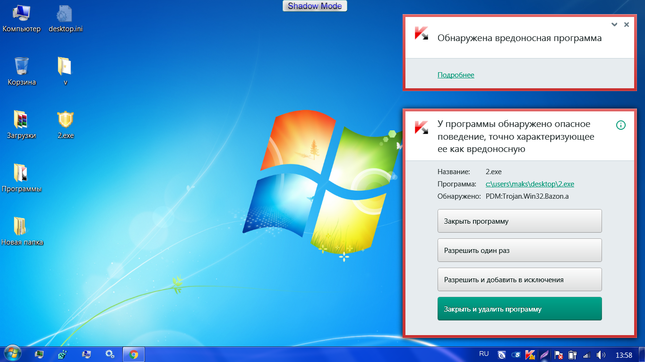Click the Название: label
The image size is (645, 362).
click(x=454, y=172)
